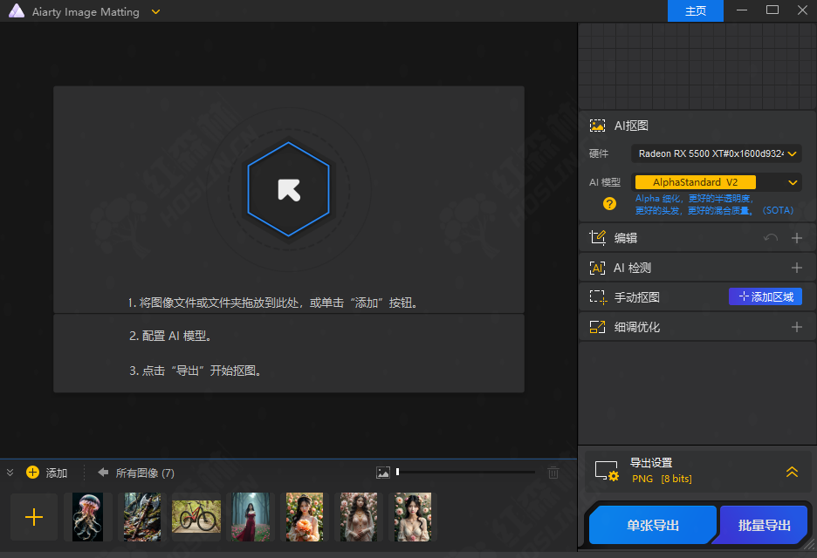
Task: Expand 导出设置 with double chevron
Action: [792, 471]
